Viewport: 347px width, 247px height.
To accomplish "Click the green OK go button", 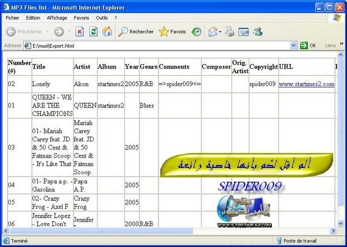I will (308, 46).
